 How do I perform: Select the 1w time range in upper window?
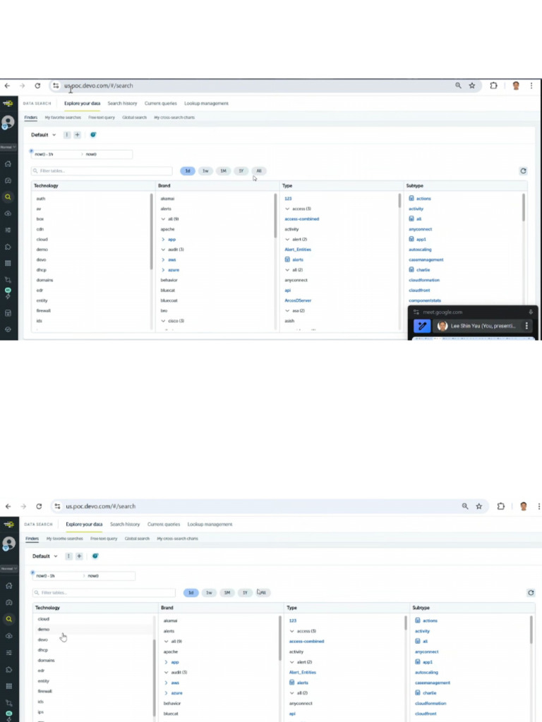point(205,171)
